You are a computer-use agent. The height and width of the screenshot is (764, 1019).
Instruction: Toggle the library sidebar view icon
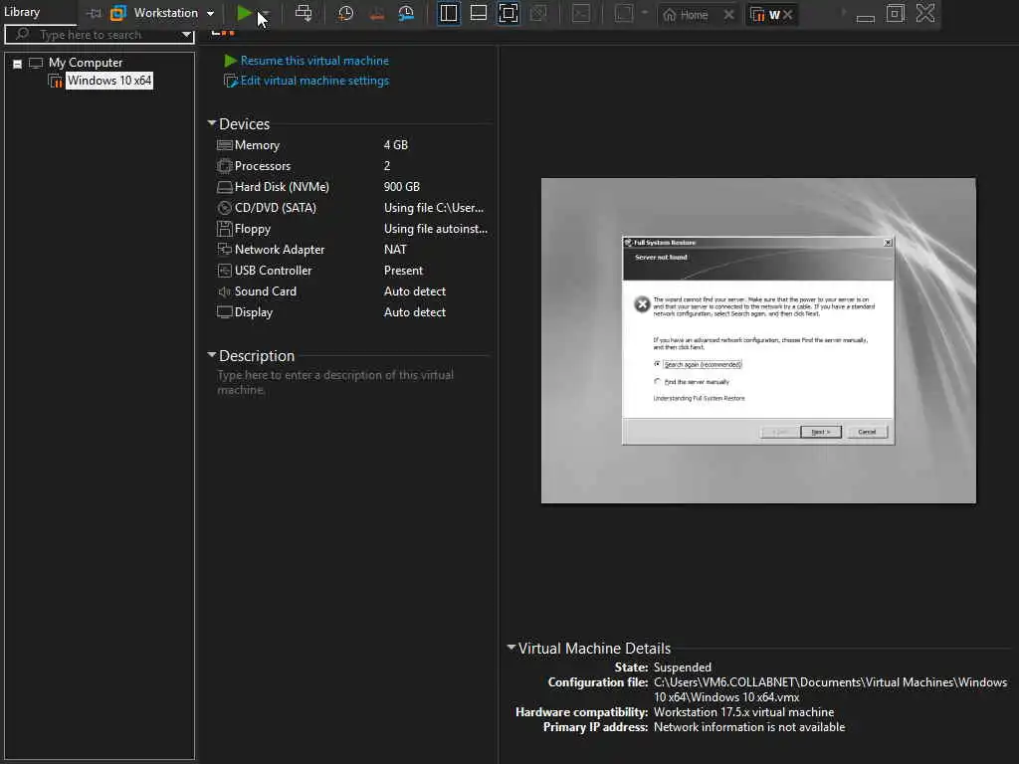pyautogui.click(x=449, y=13)
